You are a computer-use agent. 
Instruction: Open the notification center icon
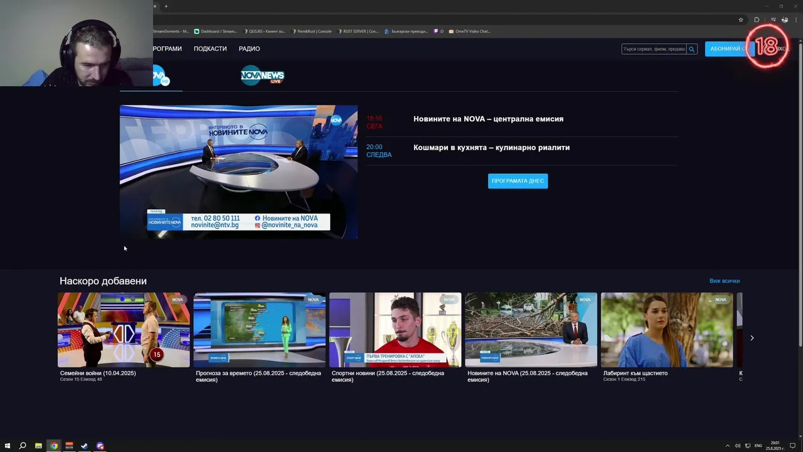(793, 446)
